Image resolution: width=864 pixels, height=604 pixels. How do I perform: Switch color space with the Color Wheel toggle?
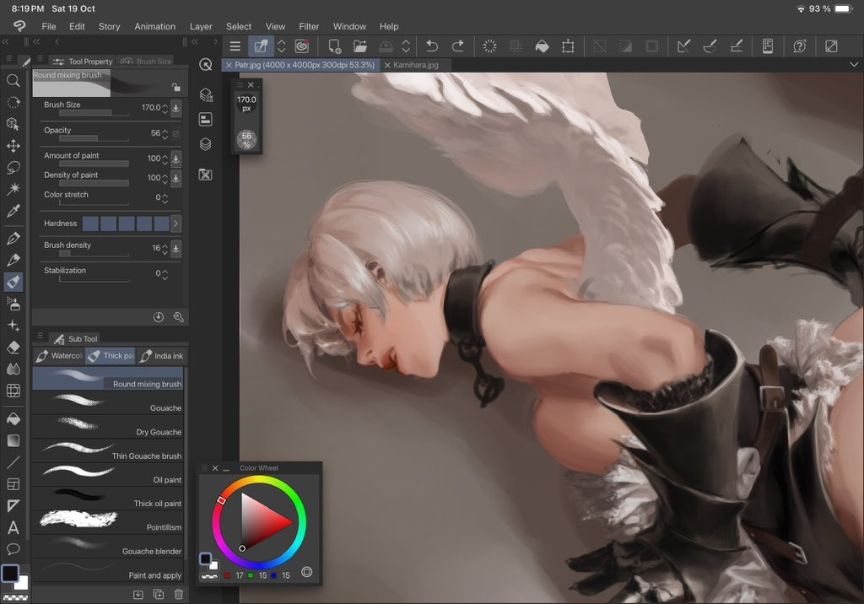click(307, 572)
